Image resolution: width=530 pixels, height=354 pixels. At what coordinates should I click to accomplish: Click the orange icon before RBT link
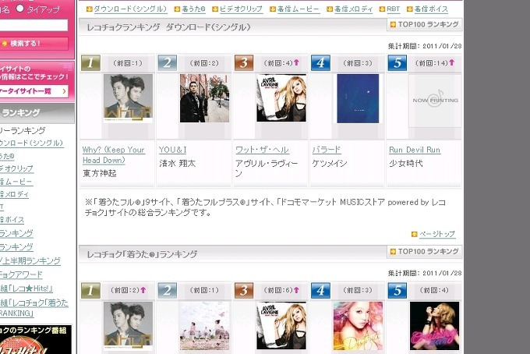point(382,9)
